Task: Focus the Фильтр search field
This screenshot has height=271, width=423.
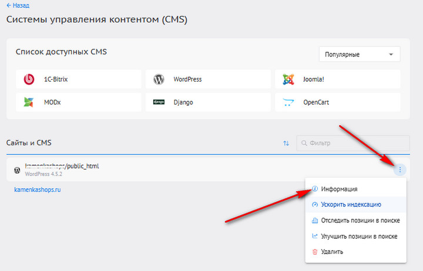Action: (x=353, y=143)
